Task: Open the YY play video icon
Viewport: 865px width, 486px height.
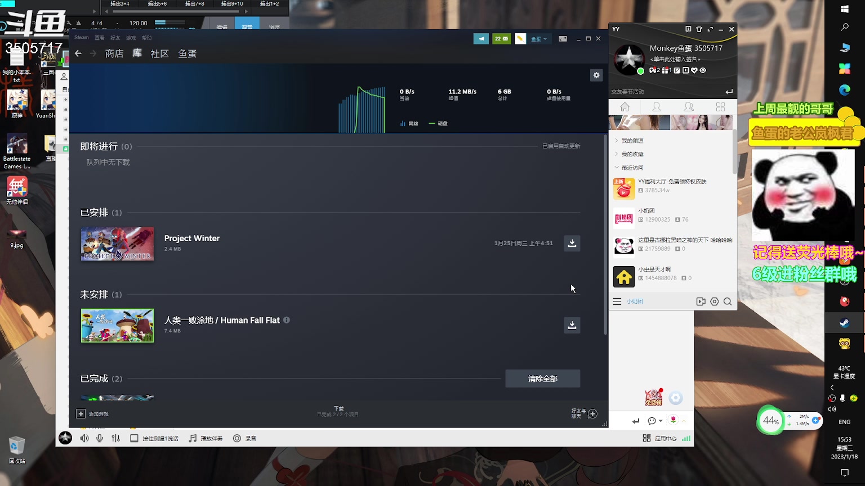Action: coord(685,70)
